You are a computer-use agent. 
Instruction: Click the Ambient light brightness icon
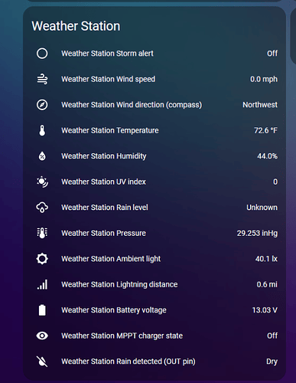[42, 259]
